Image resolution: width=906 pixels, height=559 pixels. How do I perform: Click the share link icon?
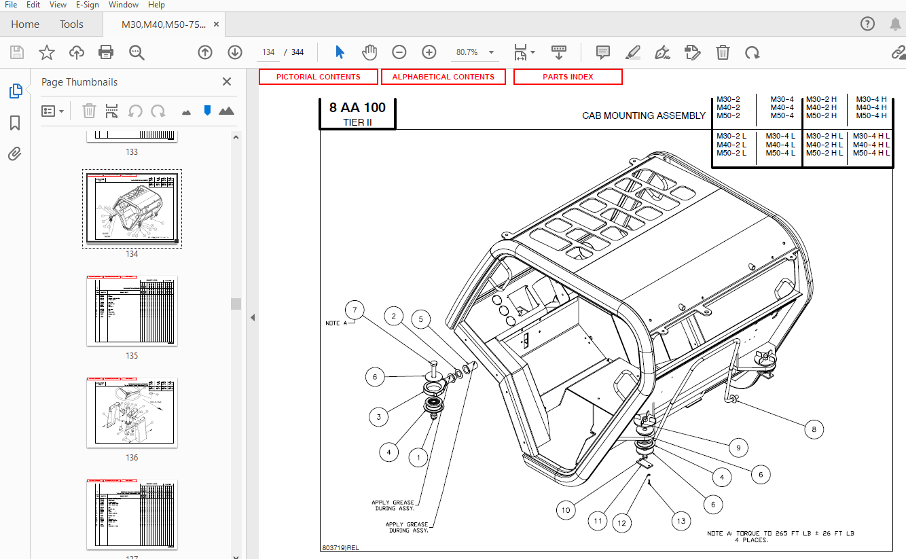click(x=898, y=52)
